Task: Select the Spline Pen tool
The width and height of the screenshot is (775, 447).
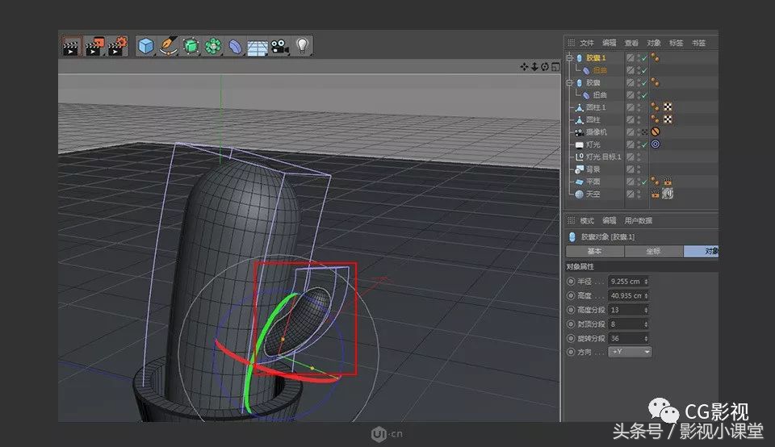Action: (x=169, y=47)
